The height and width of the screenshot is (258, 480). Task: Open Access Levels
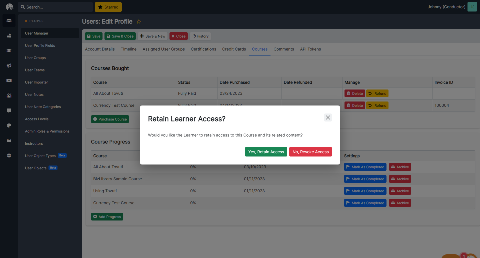pyautogui.click(x=50, y=119)
